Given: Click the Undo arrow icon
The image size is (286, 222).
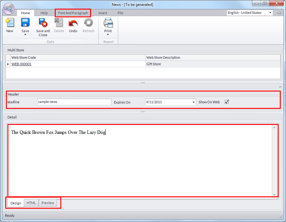Looking at the screenshot, I should click(x=73, y=23).
